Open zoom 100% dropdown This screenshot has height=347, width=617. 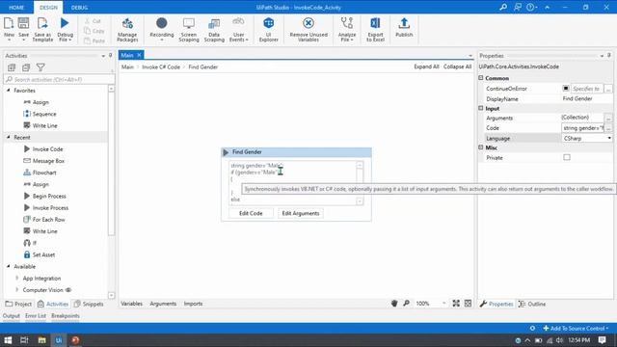point(443,304)
